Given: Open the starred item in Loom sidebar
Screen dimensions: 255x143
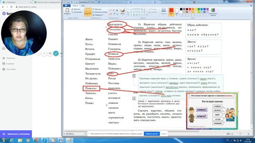Looking at the screenshot, I should (9, 58).
